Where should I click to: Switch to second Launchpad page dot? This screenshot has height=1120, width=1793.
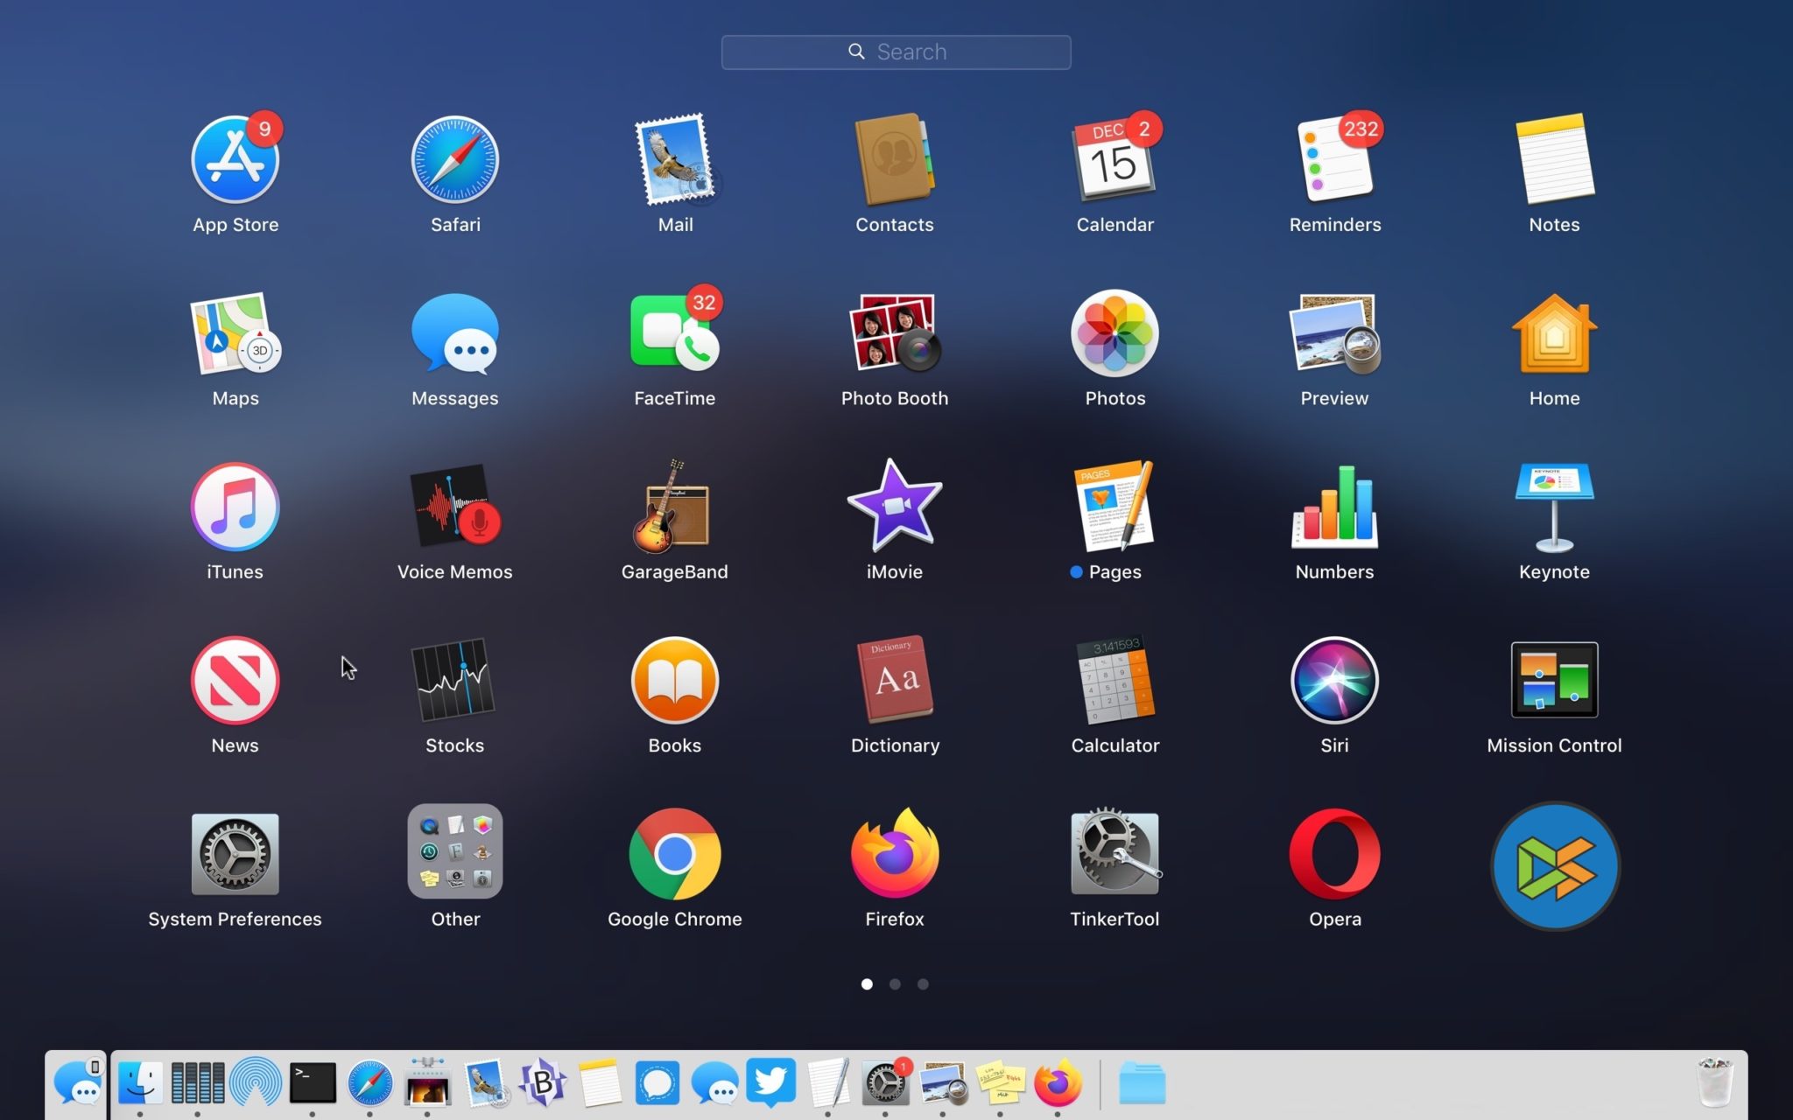pos(895,984)
